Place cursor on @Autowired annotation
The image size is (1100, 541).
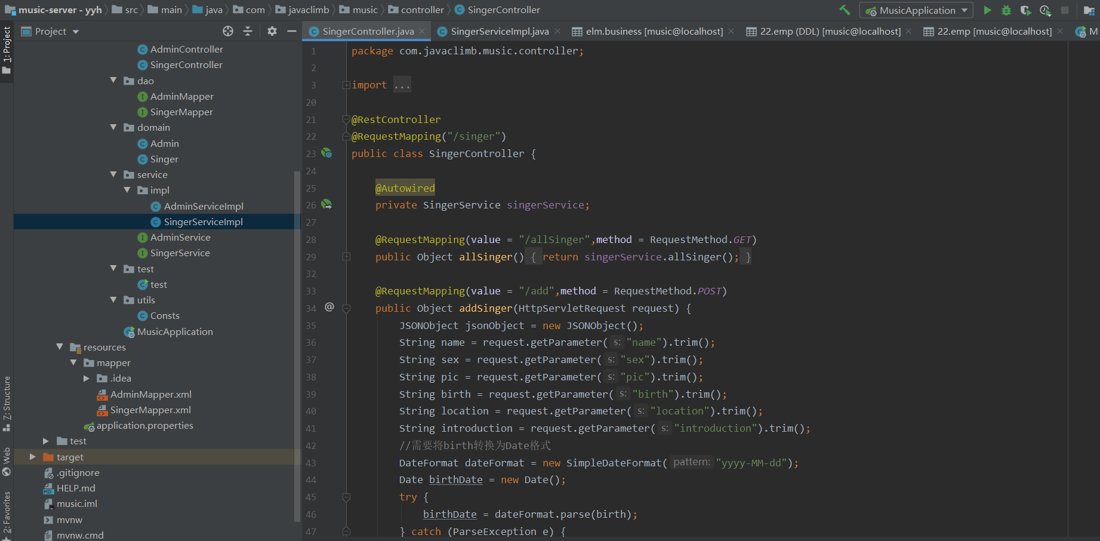tap(405, 188)
